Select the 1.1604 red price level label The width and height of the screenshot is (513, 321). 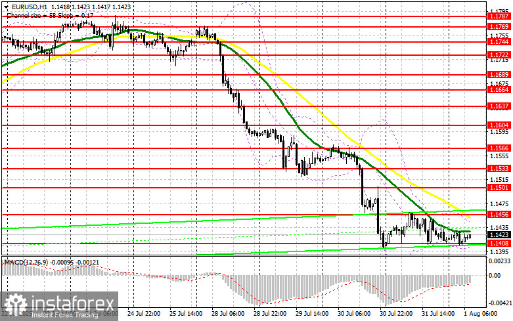click(x=499, y=125)
